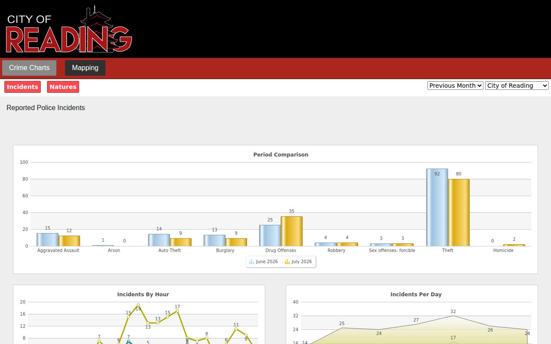The height and width of the screenshot is (344, 551).
Task: Click the July 2026 Homicide bar
Action: [514, 245]
